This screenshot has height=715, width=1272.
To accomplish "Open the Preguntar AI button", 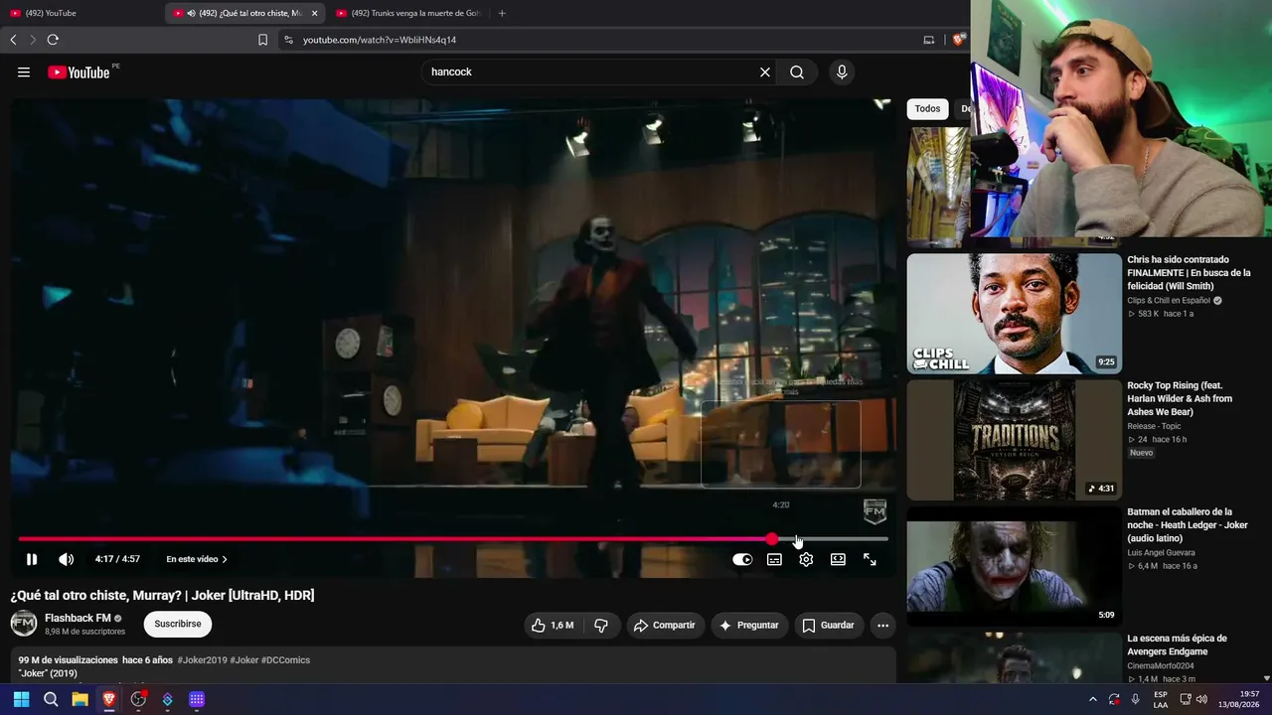I will (748, 625).
